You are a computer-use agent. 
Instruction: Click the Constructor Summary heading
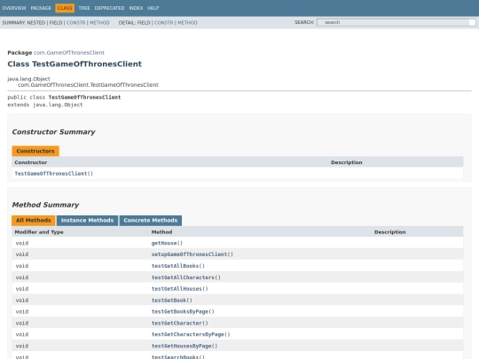click(53, 132)
